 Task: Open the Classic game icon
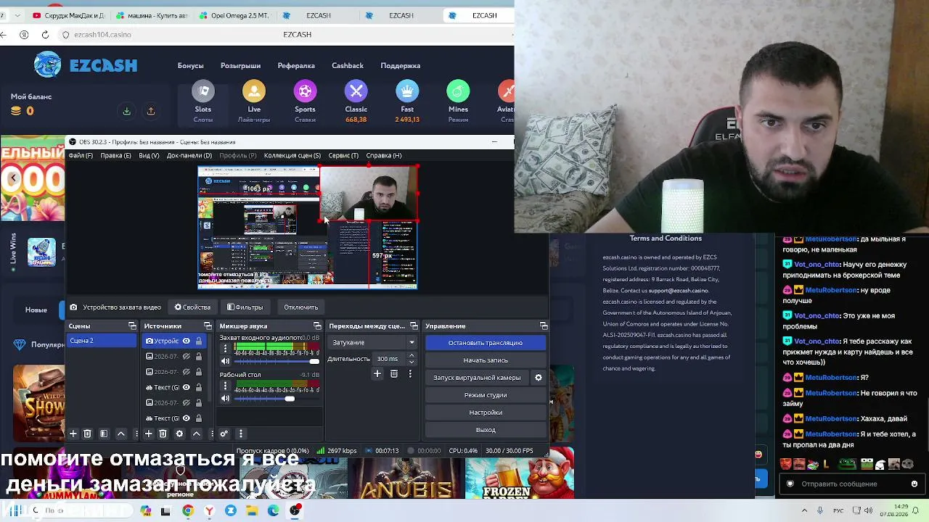point(356,91)
